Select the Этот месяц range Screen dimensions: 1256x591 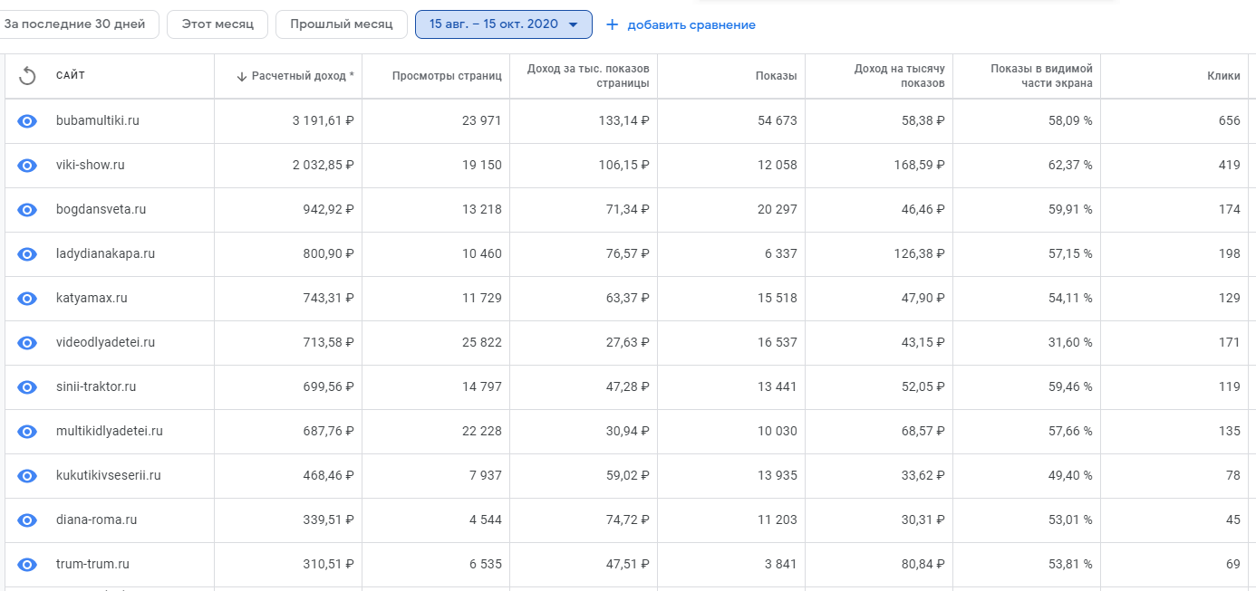point(217,24)
